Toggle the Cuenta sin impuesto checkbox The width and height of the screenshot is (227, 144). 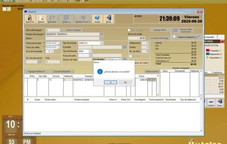click(174, 37)
